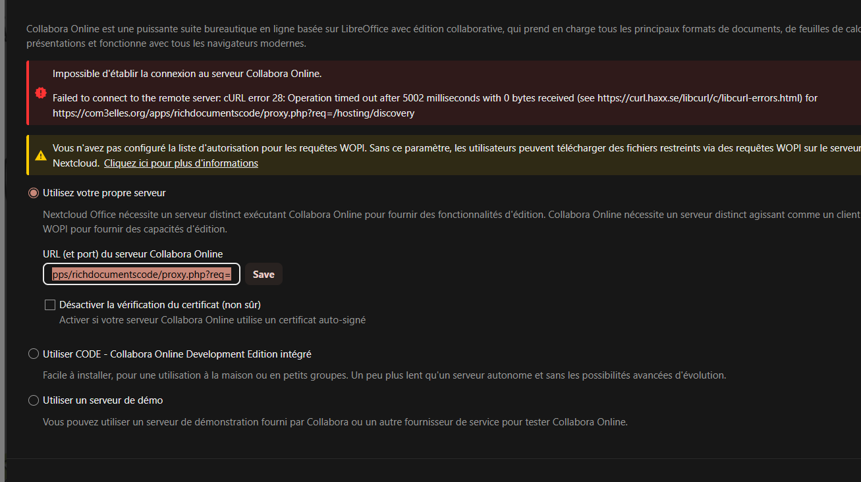Click the "Impossible d'établir la connexion" error heading
The height and width of the screenshot is (482, 861).
click(x=187, y=74)
